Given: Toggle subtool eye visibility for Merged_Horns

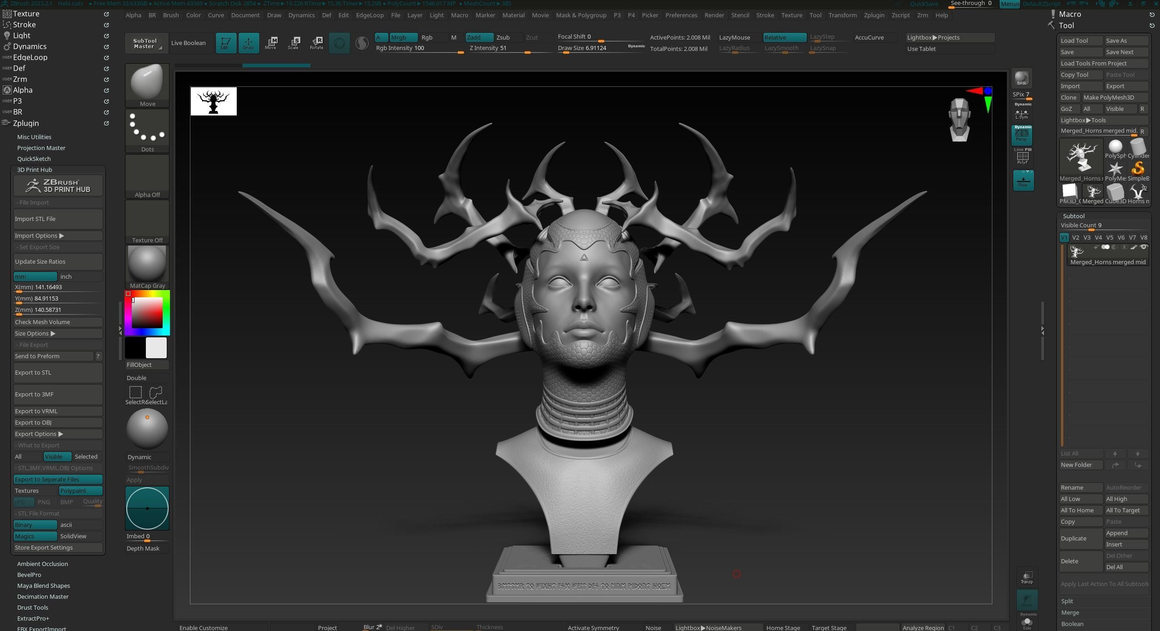Looking at the screenshot, I should 1144,247.
